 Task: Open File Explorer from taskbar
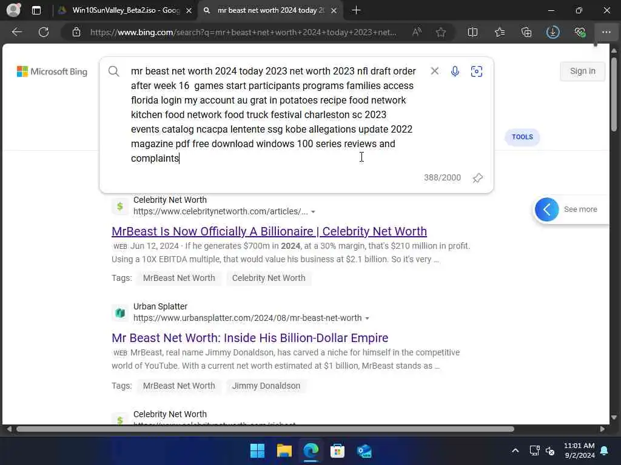(x=284, y=450)
